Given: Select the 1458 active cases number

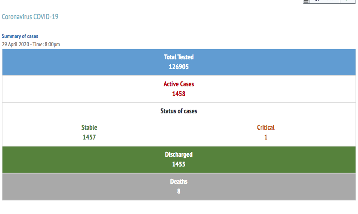Looking at the screenshot, I should 179,94.
